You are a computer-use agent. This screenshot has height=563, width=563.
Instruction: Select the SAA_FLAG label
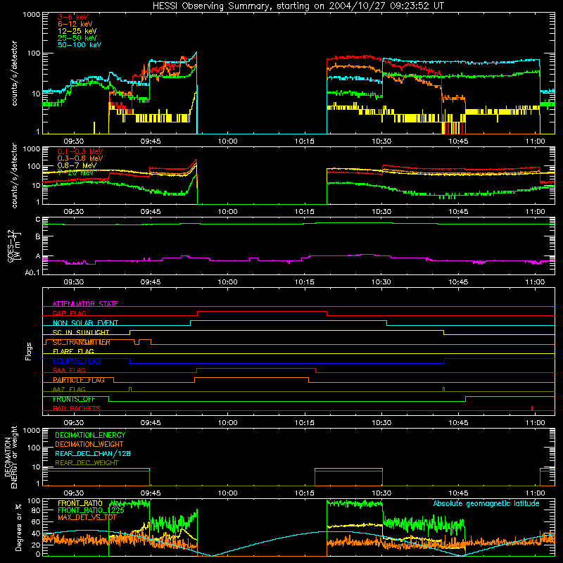point(69,370)
